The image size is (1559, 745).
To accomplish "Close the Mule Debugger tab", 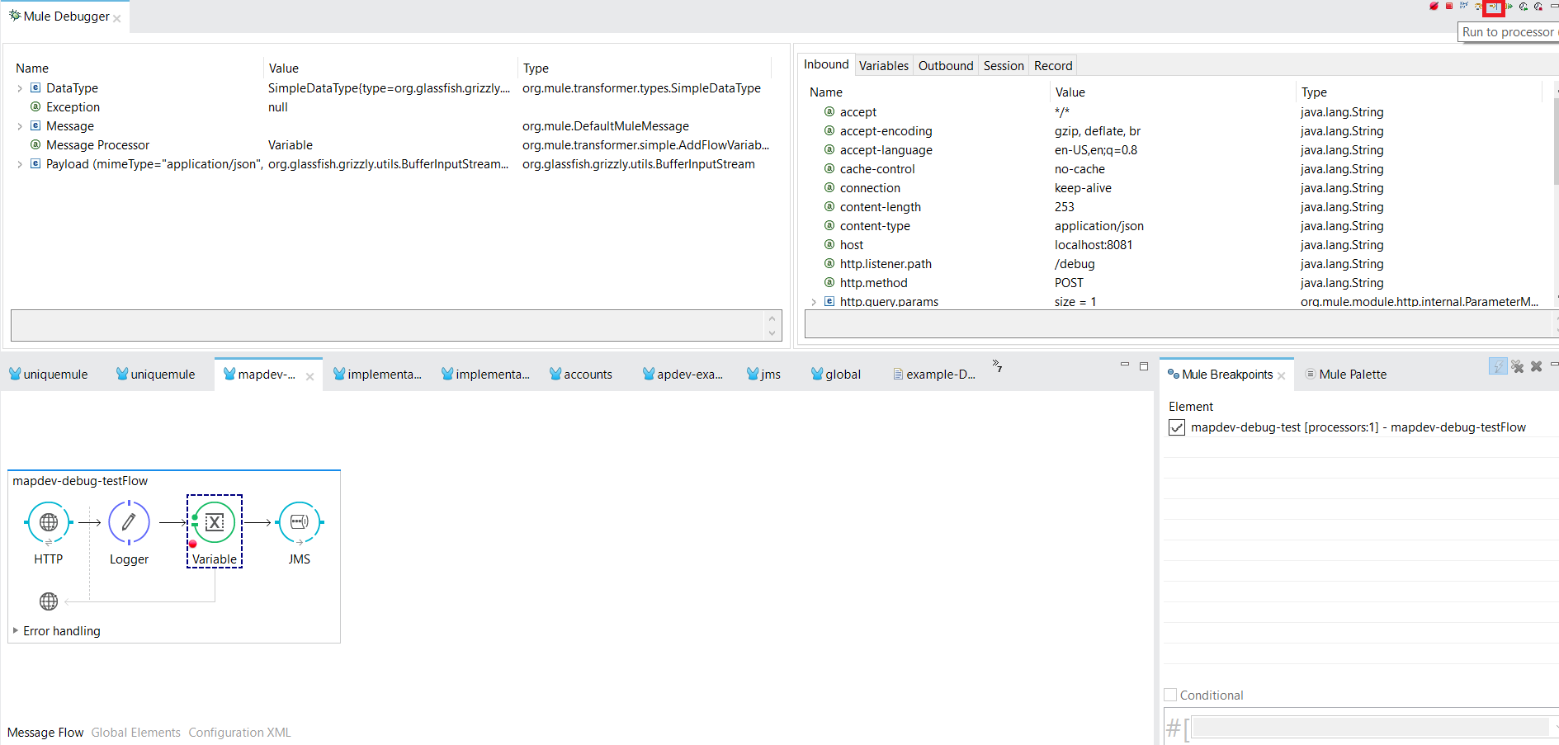I will point(117,18).
